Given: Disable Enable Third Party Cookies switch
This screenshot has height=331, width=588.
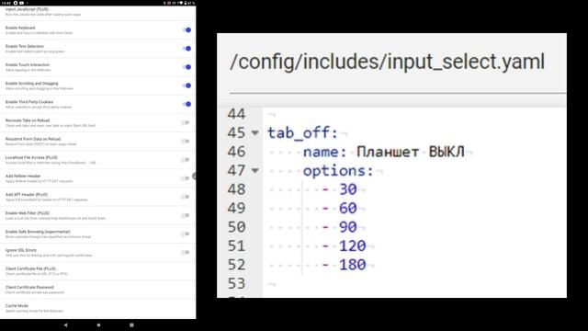Looking at the screenshot, I should click(187, 104).
